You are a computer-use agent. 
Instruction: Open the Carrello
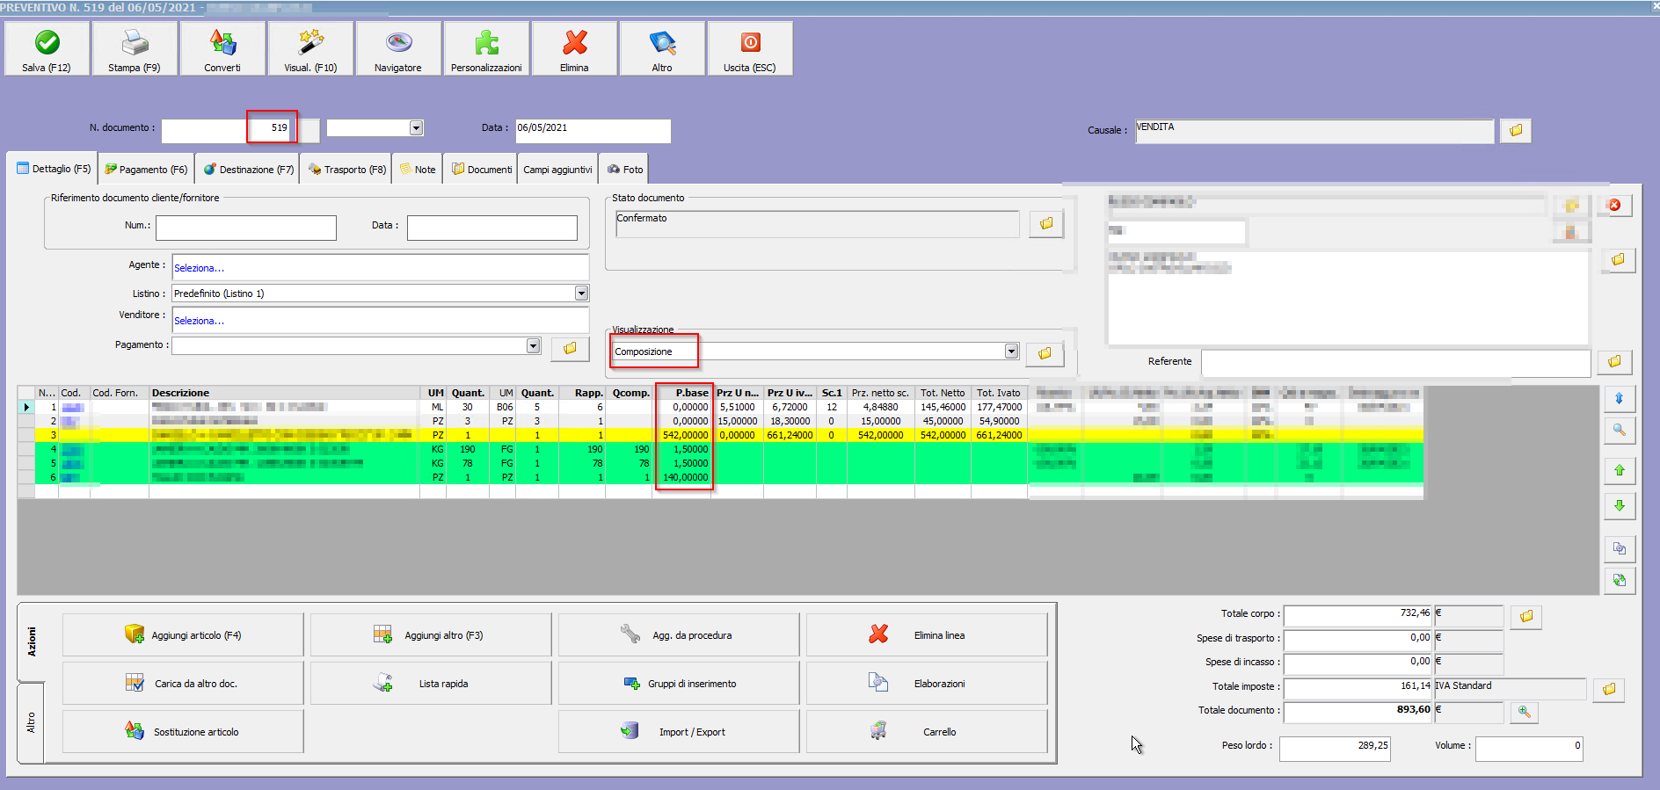927,731
